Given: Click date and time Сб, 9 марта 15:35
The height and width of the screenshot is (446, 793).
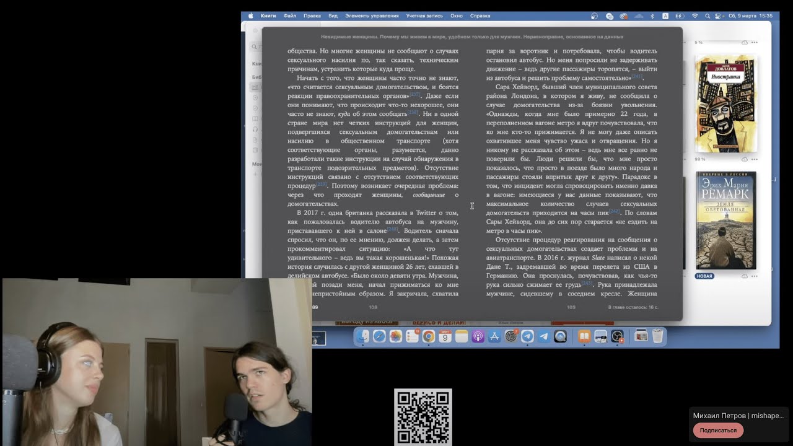Looking at the screenshot, I should point(750,15).
